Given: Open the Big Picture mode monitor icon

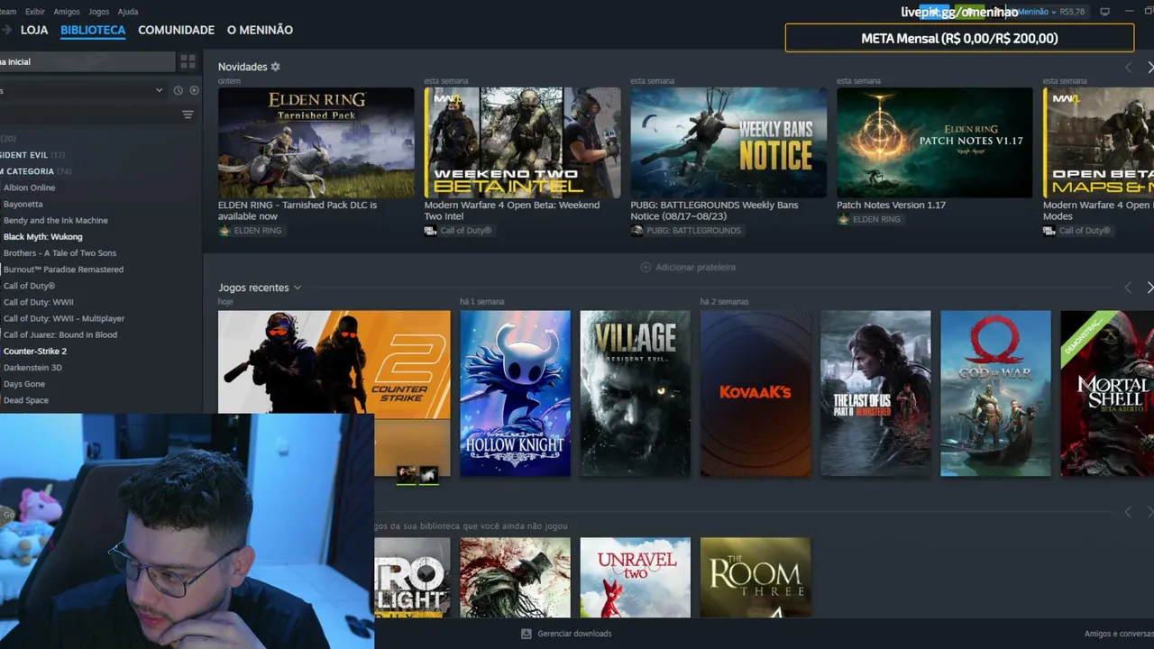Looking at the screenshot, I should click(1105, 12).
